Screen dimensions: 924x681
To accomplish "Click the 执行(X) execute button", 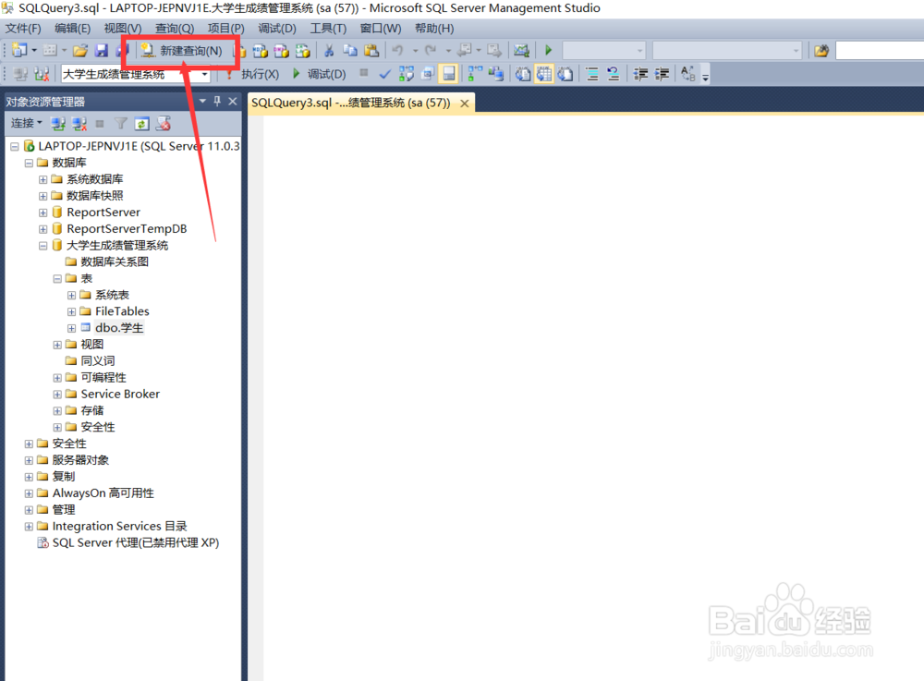I will pyautogui.click(x=253, y=74).
